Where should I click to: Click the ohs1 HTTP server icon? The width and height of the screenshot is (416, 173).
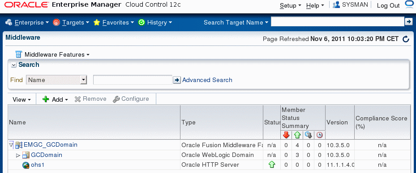click(x=26, y=165)
